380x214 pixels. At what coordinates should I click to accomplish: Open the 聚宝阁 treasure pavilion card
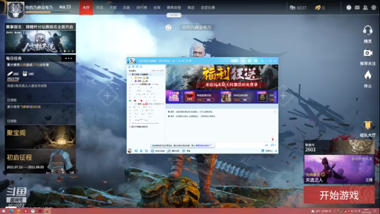pos(40,137)
